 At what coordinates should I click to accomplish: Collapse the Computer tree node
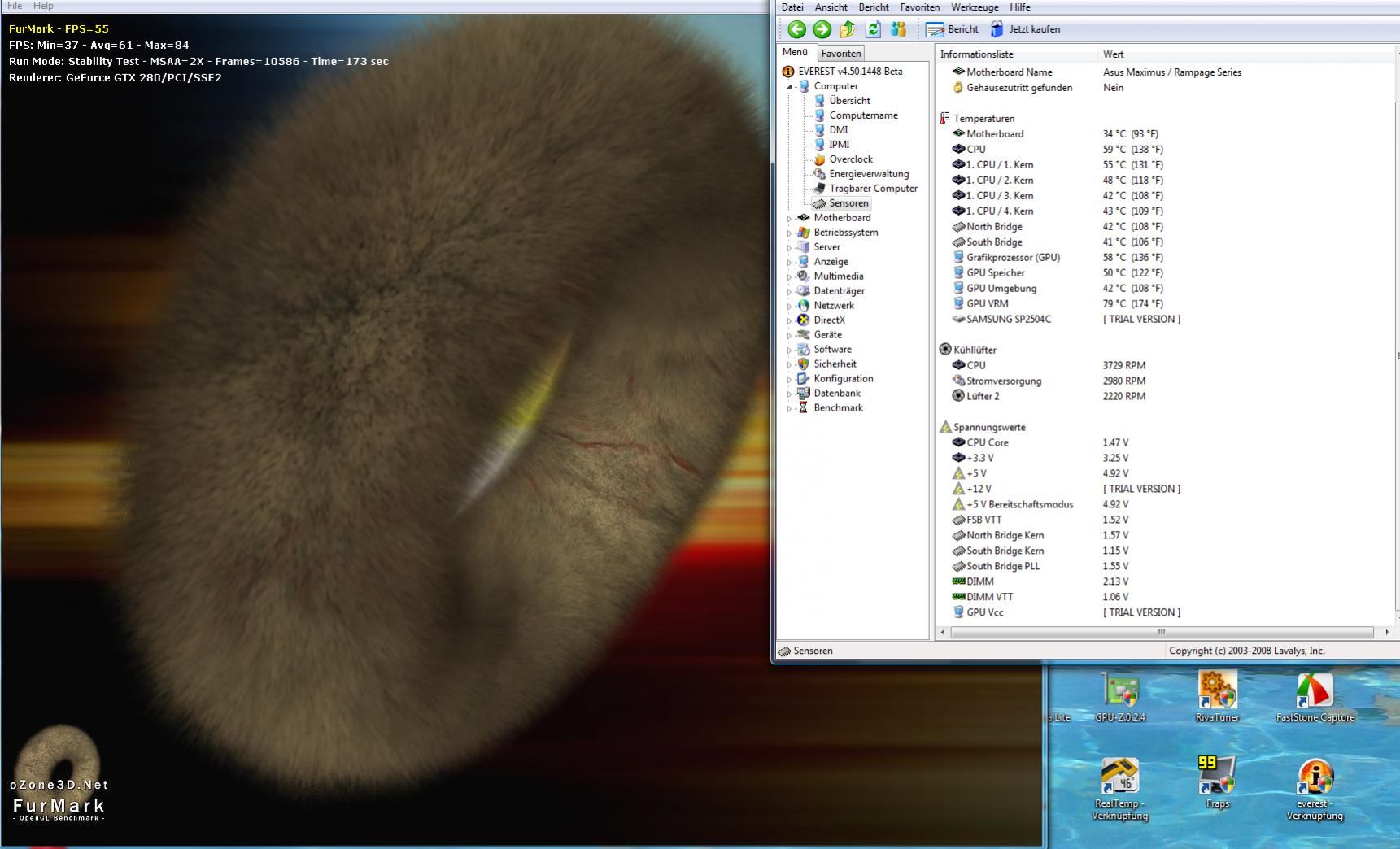click(x=789, y=86)
